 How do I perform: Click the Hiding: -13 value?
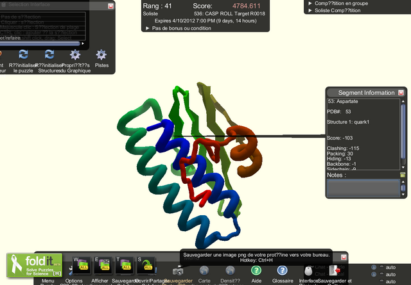point(338,159)
